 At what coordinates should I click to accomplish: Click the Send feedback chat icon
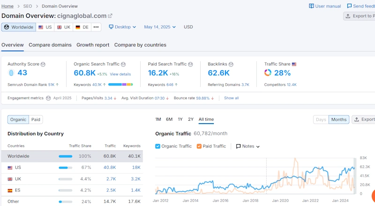click(x=349, y=6)
